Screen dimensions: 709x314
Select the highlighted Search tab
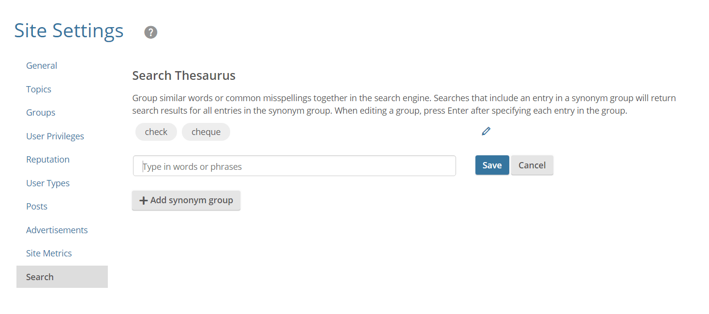(40, 276)
